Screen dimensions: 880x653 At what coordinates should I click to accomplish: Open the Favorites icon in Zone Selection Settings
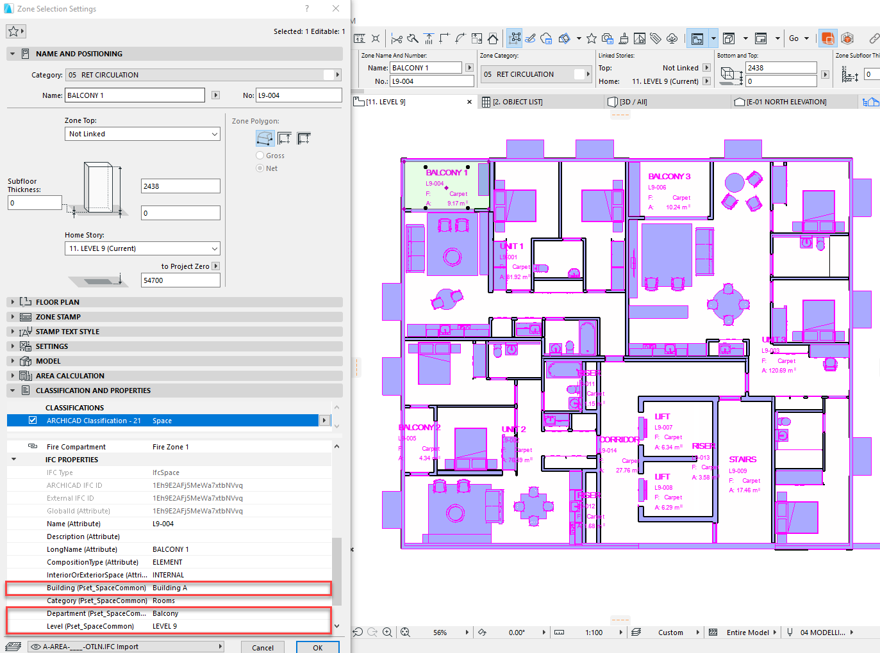[14, 30]
